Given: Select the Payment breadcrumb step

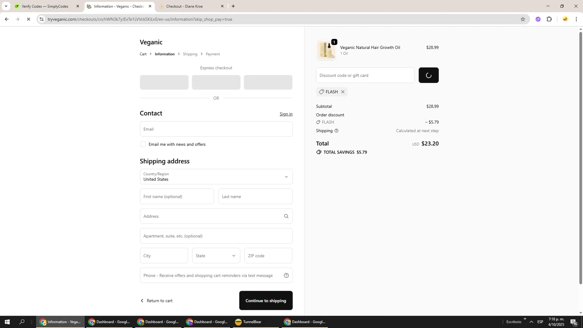Looking at the screenshot, I should coord(213,54).
